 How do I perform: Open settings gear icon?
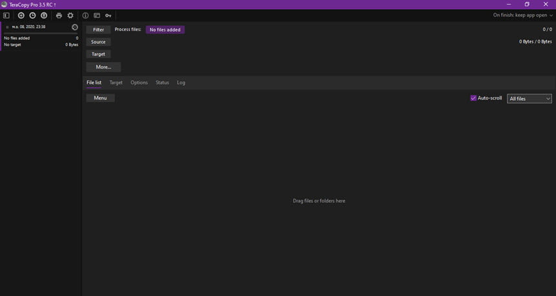tap(70, 16)
